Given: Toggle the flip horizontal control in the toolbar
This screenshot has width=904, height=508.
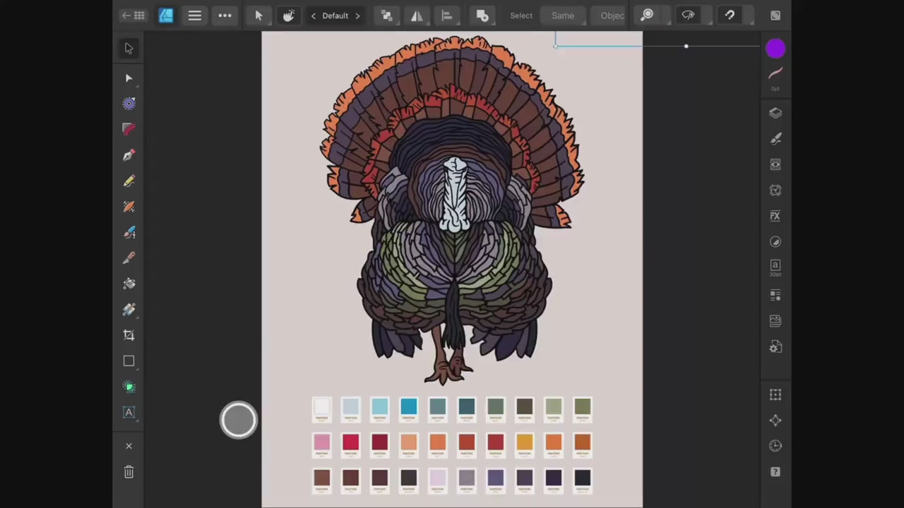Looking at the screenshot, I should 417,16.
